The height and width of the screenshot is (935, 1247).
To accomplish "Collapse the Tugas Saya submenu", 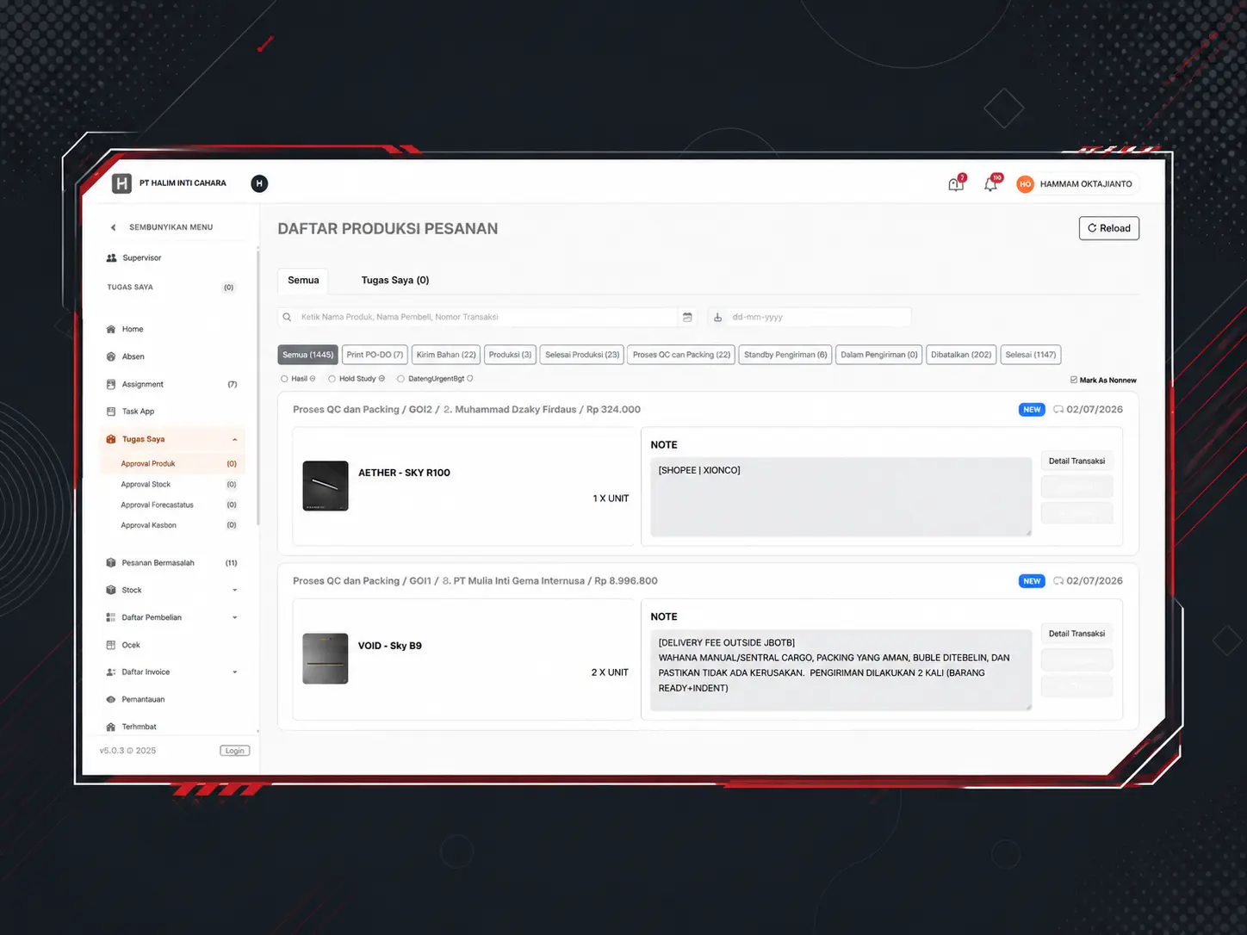I will point(235,439).
